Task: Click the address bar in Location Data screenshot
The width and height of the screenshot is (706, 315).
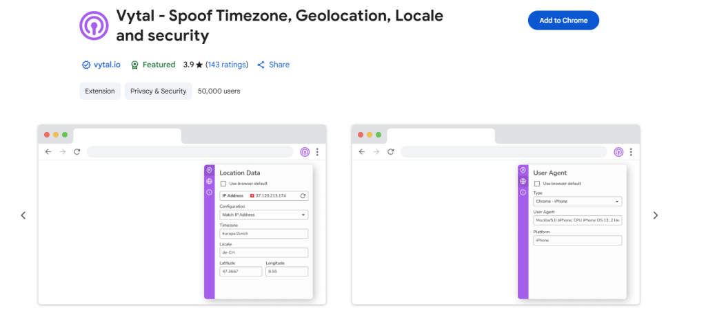Action: coord(190,152)
